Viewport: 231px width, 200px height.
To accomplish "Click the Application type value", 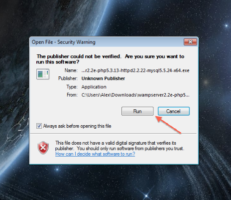I will click(94, 87).
